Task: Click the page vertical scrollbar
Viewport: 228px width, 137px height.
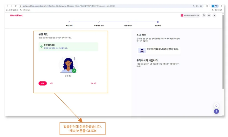Action: click(x=223, y=51)
